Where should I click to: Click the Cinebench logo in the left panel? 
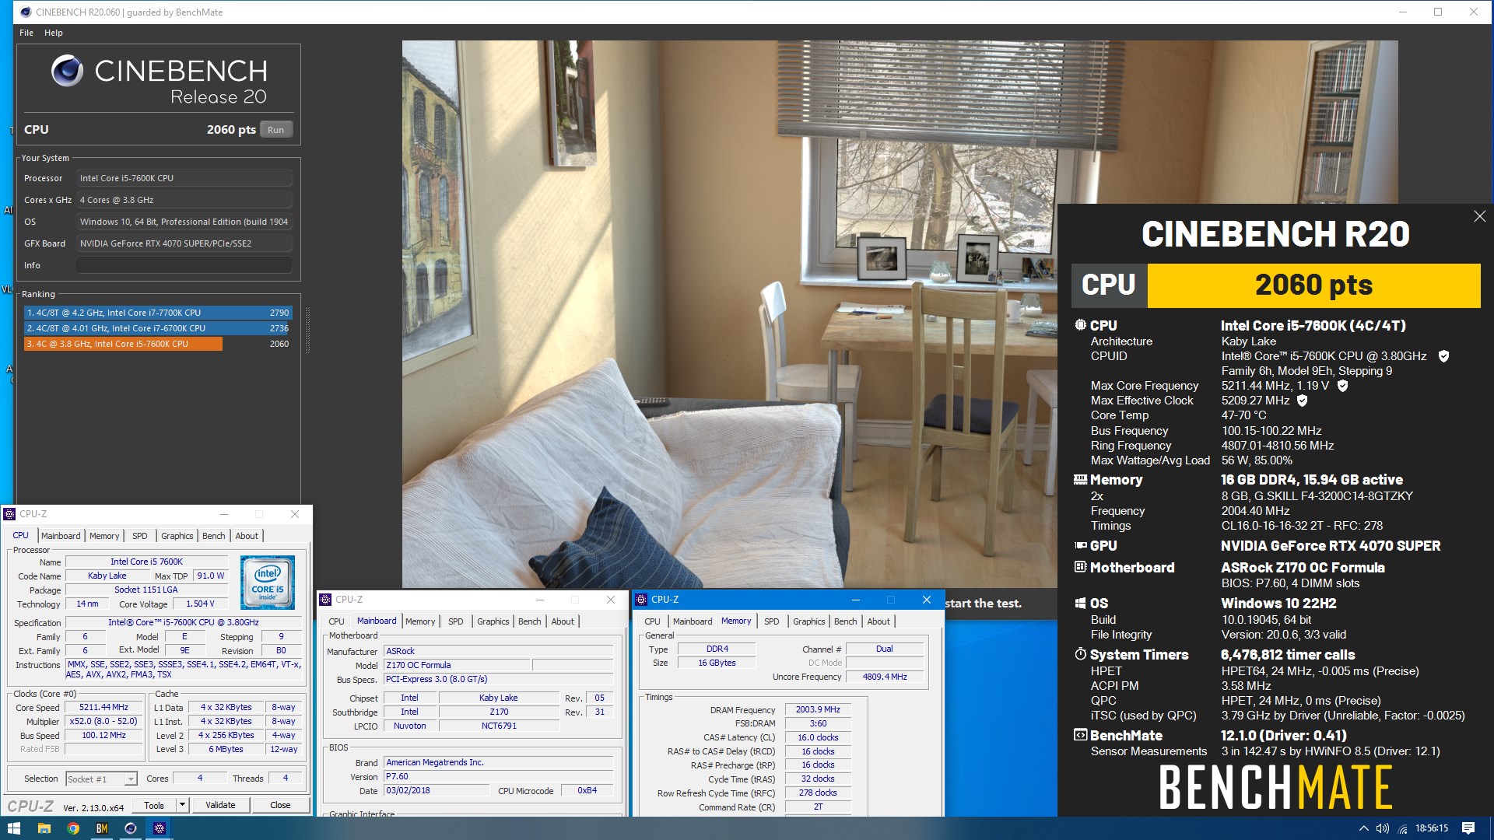[159, 80]
